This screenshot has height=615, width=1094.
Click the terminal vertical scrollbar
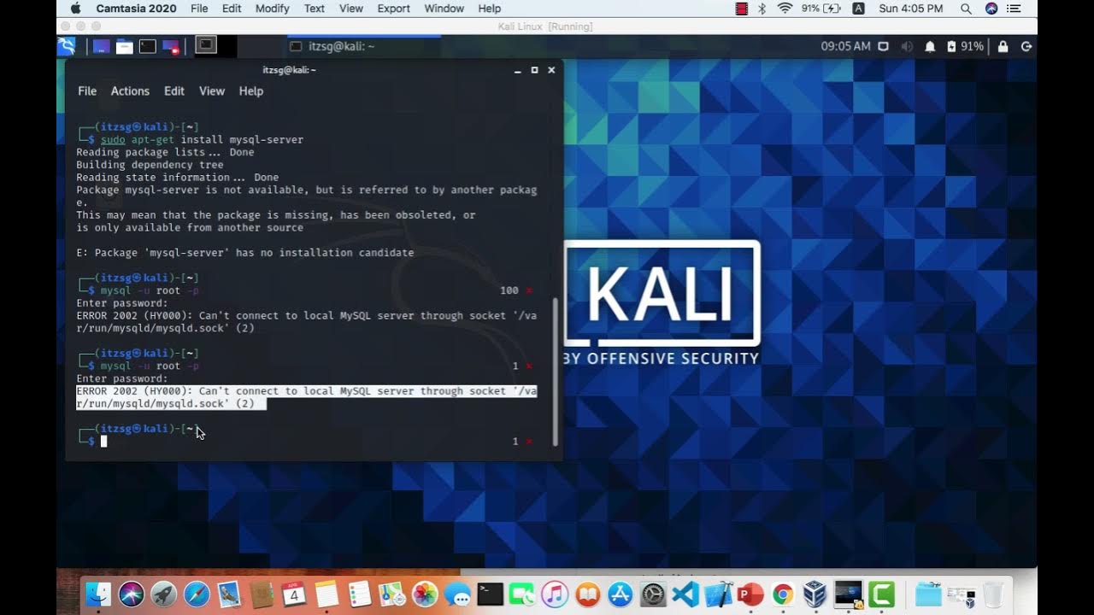click(556, 372)
